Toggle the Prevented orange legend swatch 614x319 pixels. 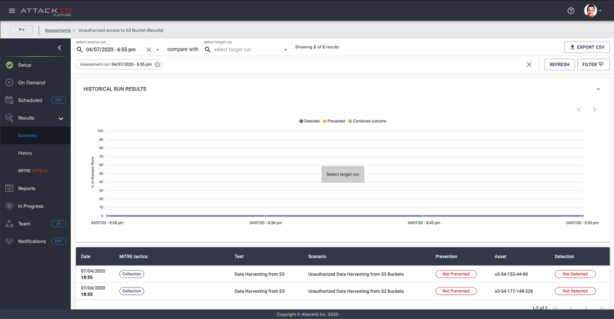325,121
